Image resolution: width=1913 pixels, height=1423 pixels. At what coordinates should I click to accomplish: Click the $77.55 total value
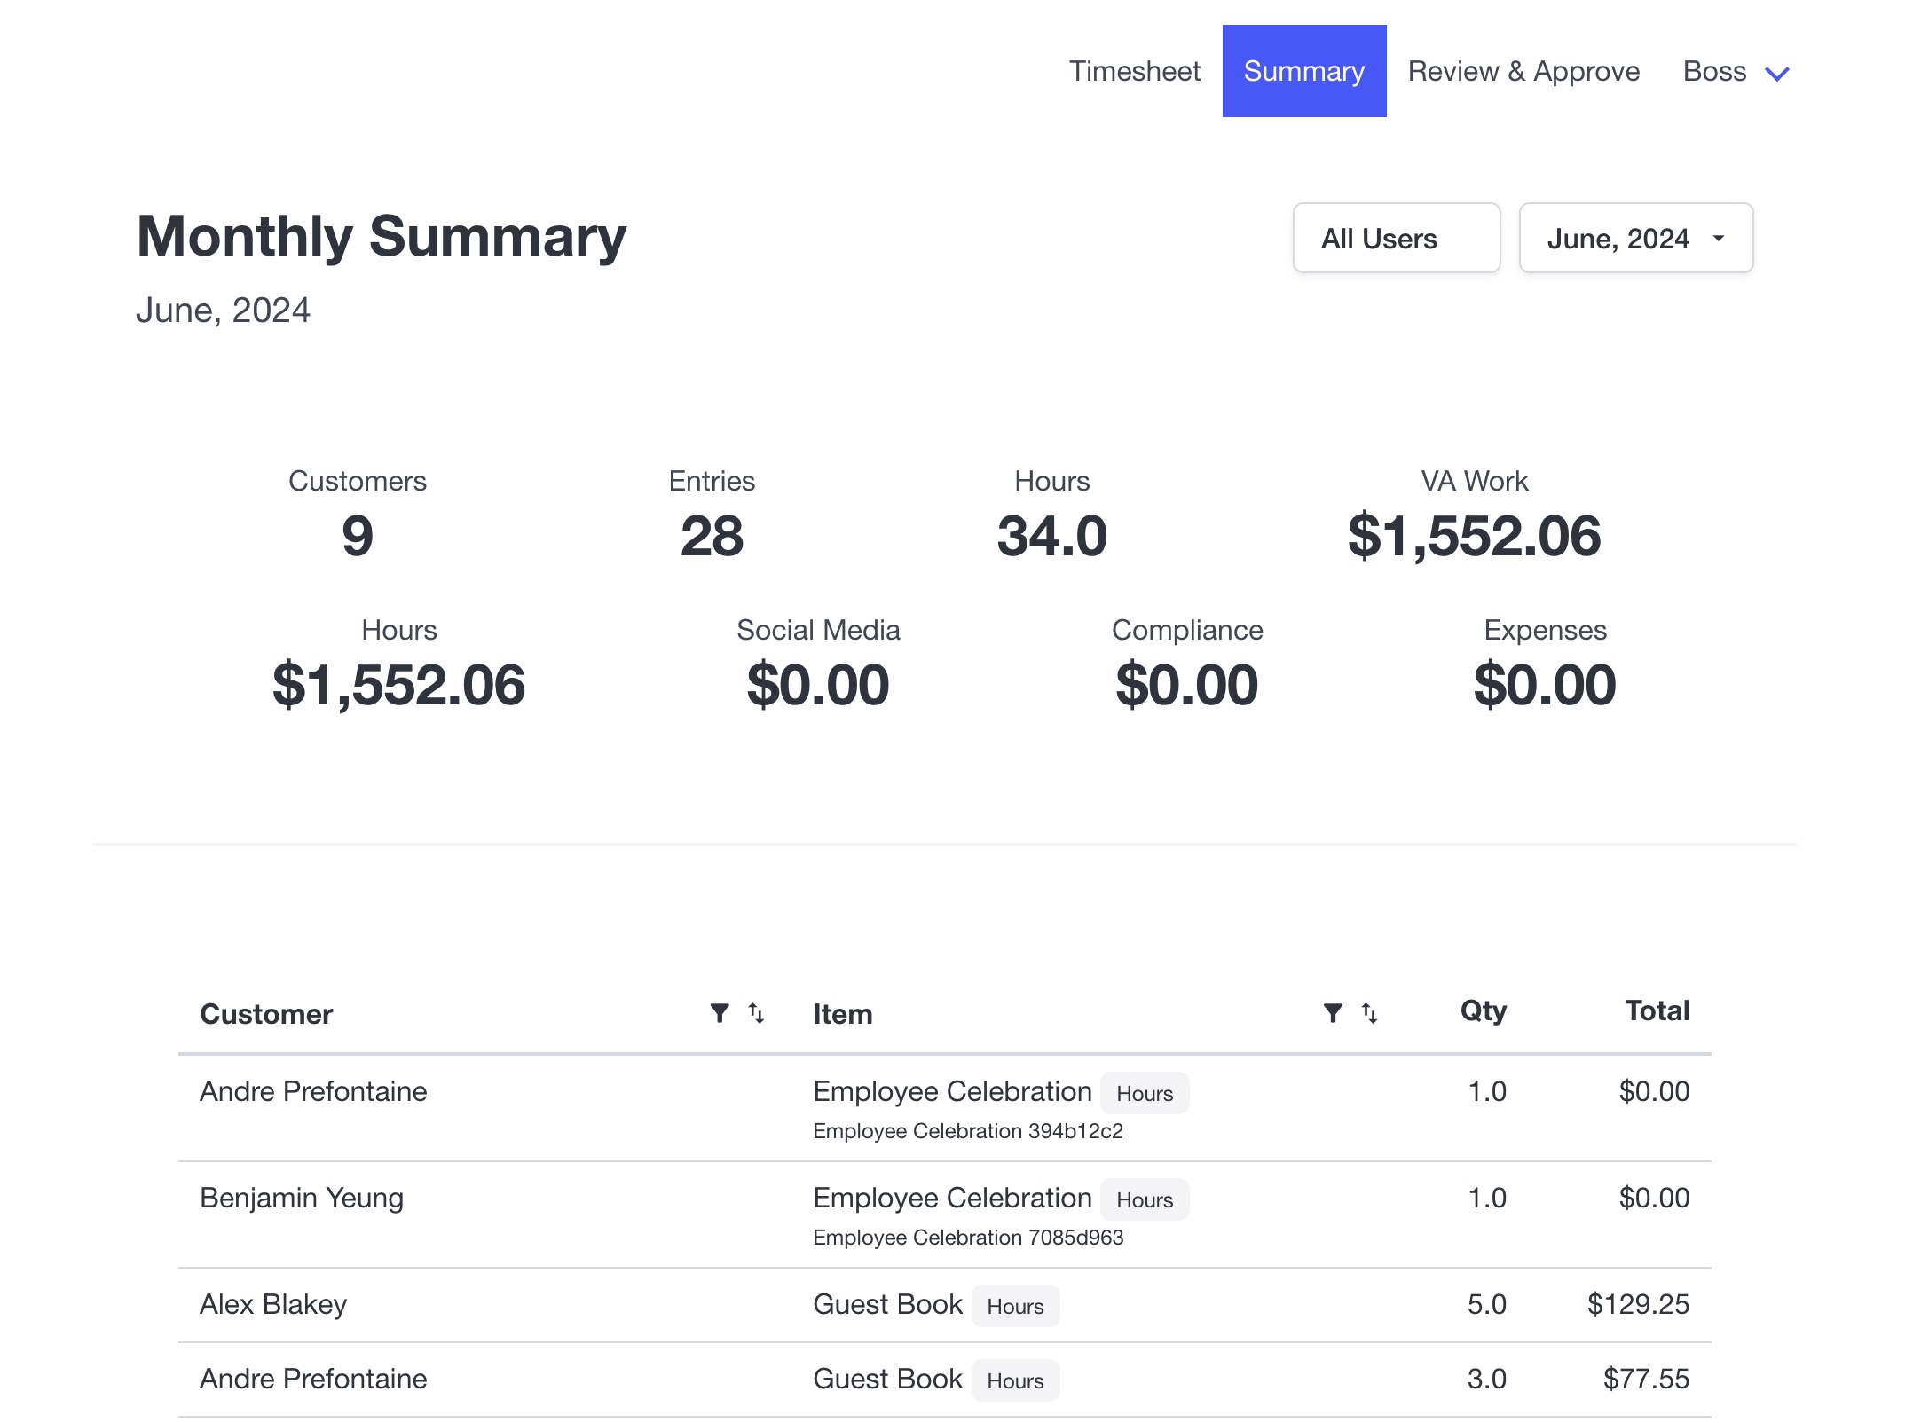pos(1646,1379)
